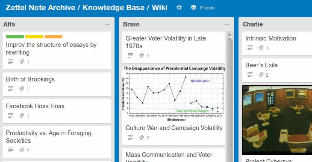Click the Project Cybersyn control room photo
Image resolution: width=312 pixels, height=162 pixels.
coord(277,120)
